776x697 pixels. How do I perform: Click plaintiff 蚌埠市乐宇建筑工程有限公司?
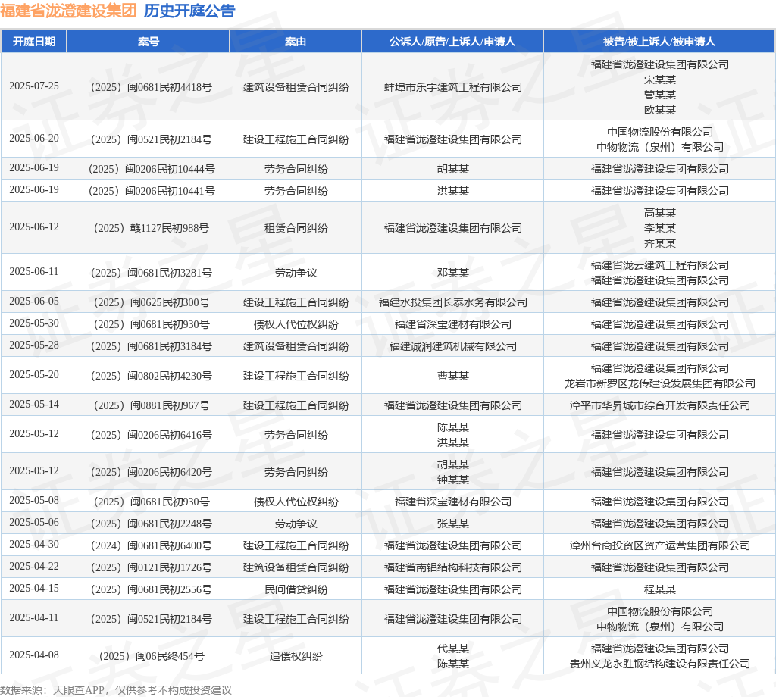453,87
